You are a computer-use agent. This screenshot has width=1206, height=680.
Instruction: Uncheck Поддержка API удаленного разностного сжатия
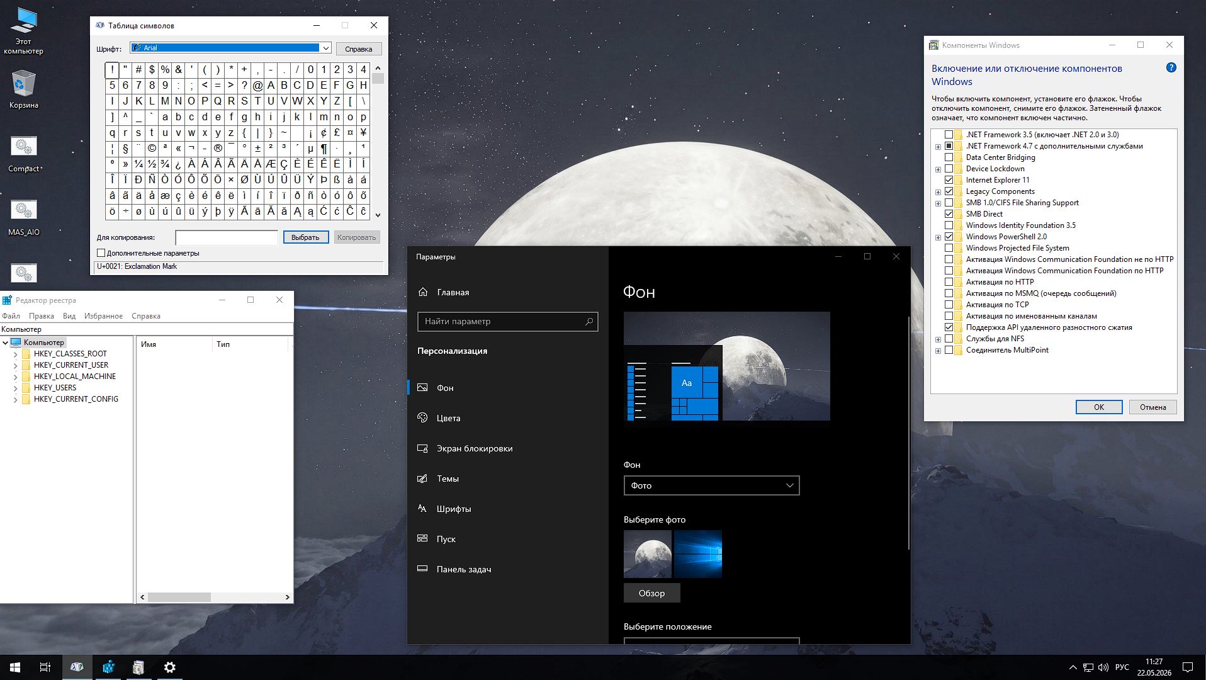[949, 327]
